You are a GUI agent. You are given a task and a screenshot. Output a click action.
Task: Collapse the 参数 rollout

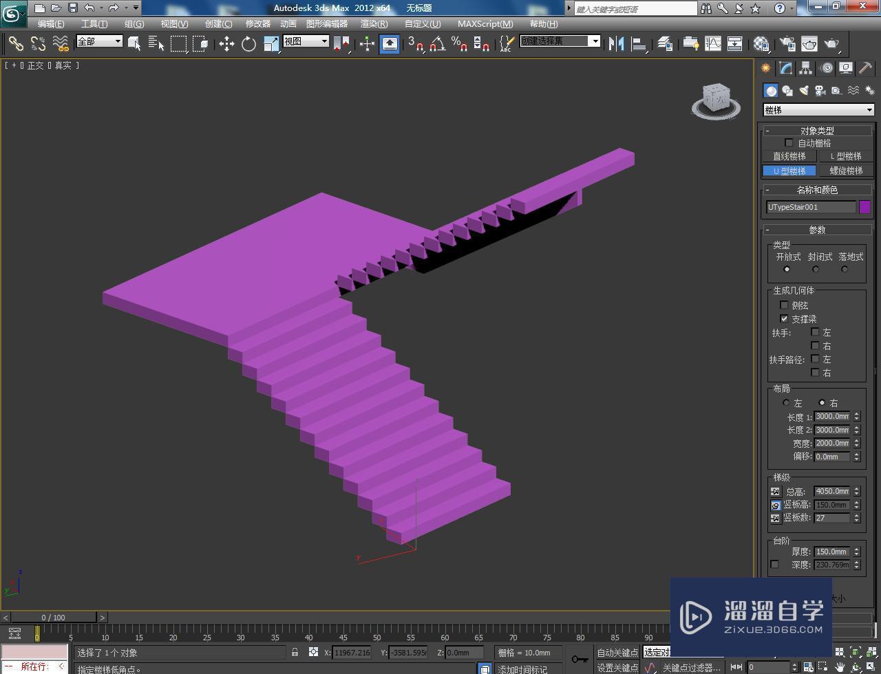pos(817,230)
